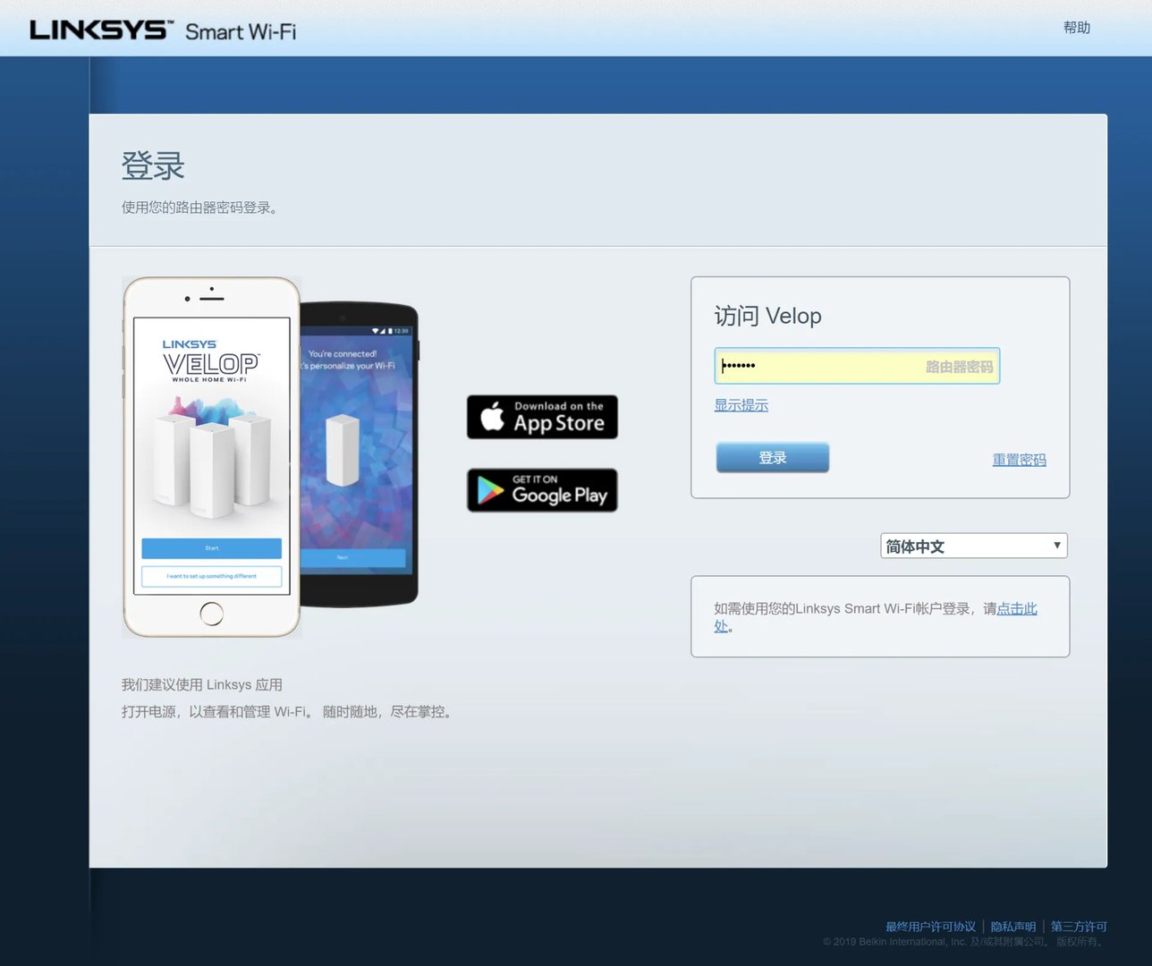Click the App Store download badge
1152x966 pixels.
[x=541, y=417]
